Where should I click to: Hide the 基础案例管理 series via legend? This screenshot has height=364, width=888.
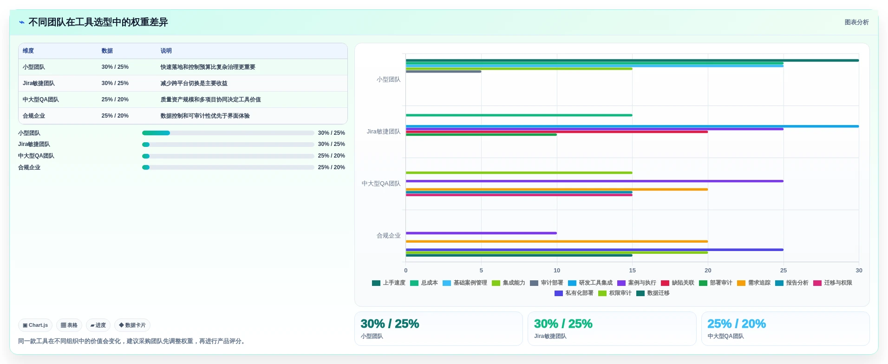pos(465,283)
